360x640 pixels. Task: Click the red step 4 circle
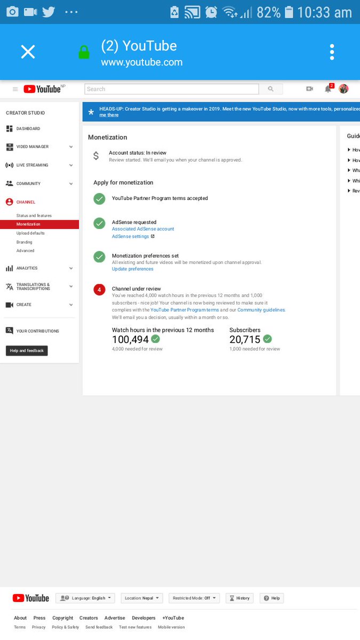99,290
